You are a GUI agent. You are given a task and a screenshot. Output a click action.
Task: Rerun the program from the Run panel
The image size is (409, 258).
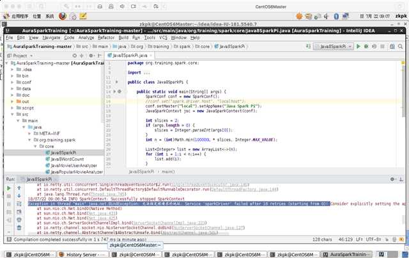coord(8,188)
